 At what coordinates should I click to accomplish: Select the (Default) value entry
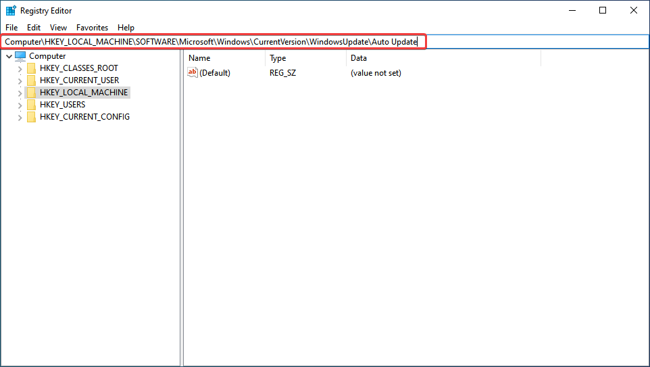pyautogui.click(x=215, y=73)
